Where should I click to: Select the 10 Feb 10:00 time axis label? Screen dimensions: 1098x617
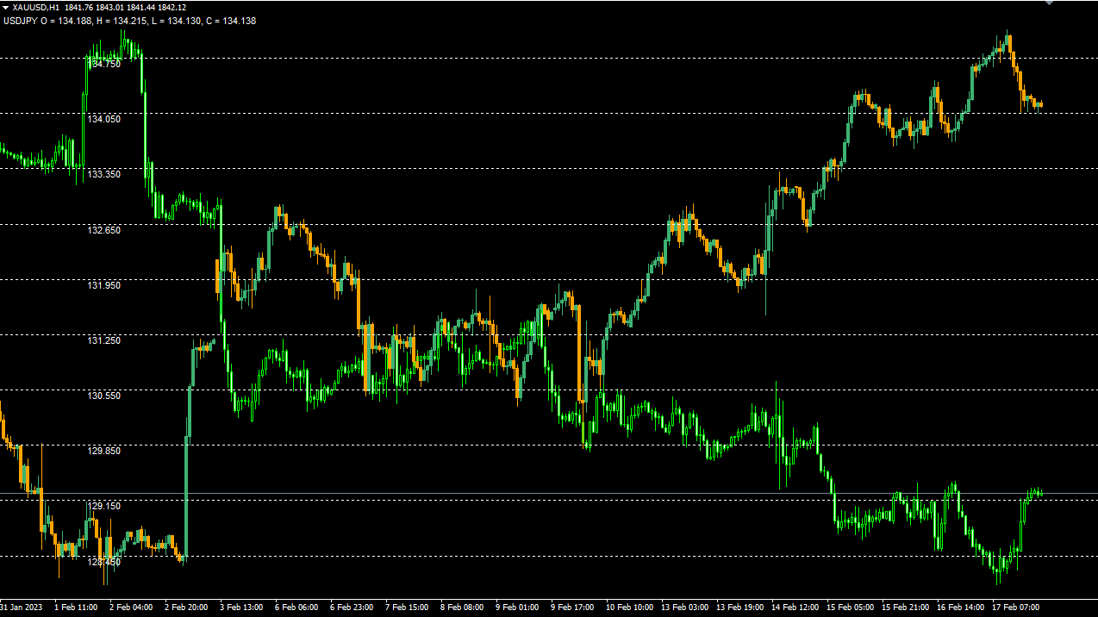click(627, 608)
